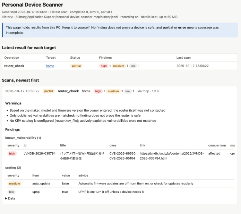Select router_check in the Operation column
Viewport: 241px width, 214px height.
tap(14, 66)
